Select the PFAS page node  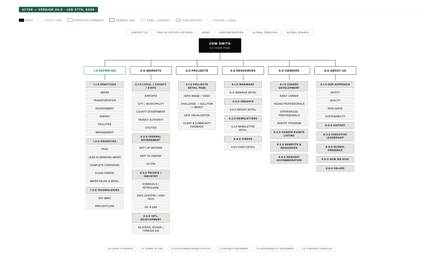pos(105,149)
